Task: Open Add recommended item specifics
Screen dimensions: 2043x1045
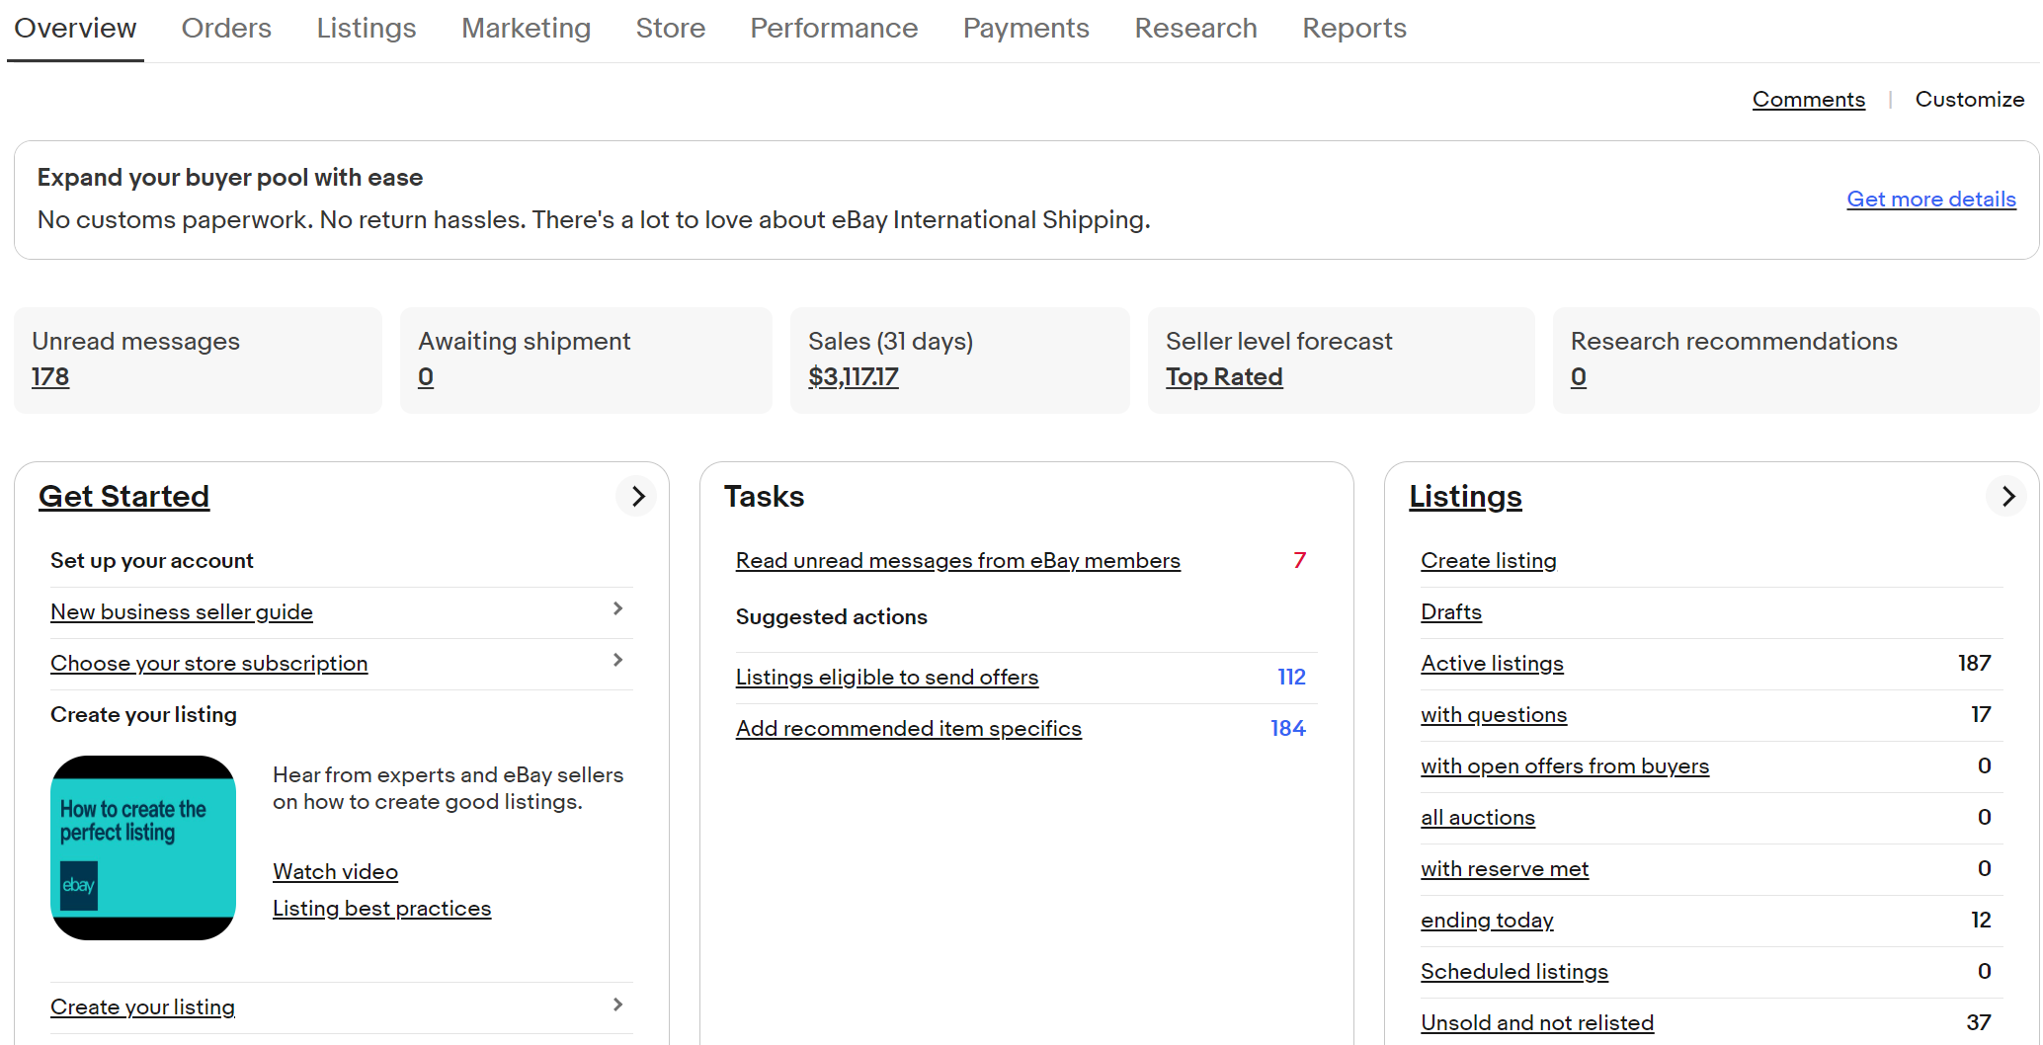Action: pos(908,729)
